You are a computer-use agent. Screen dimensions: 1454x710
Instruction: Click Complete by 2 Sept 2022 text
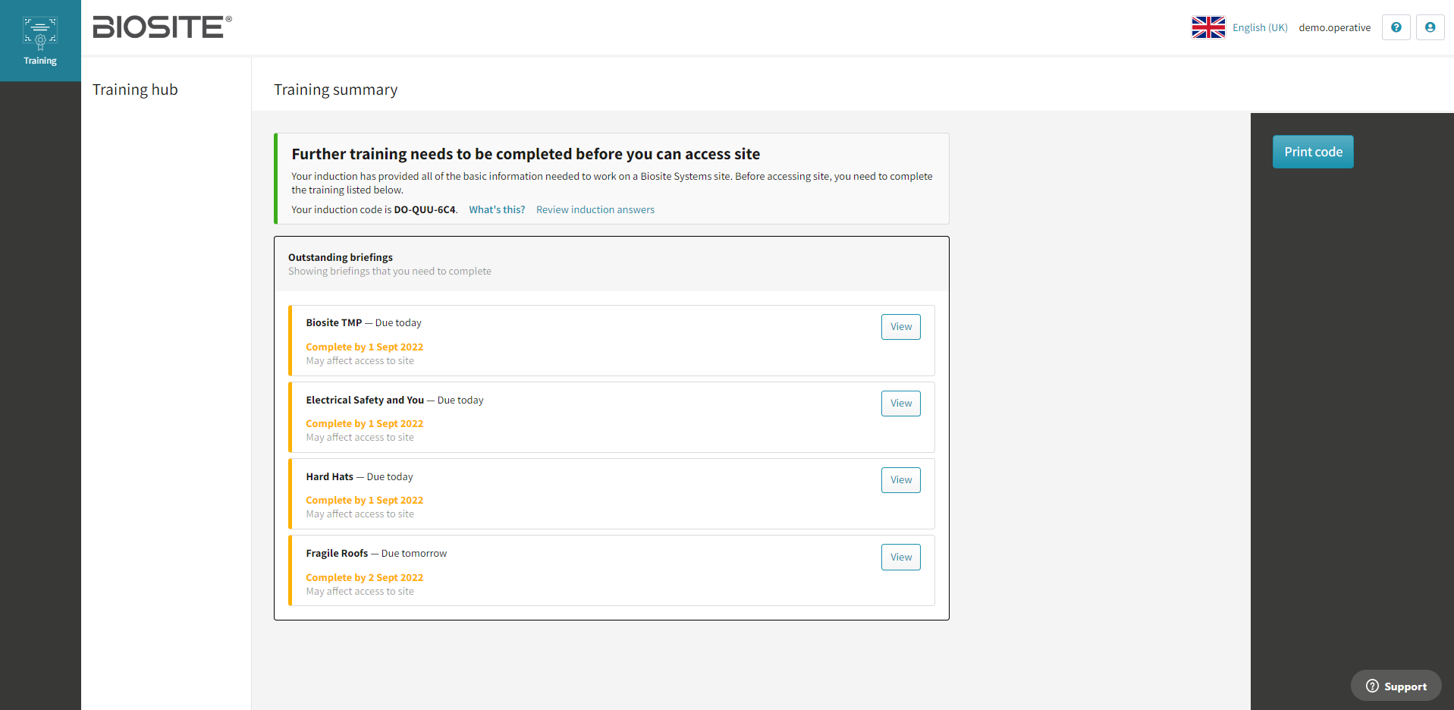point(365,578)
